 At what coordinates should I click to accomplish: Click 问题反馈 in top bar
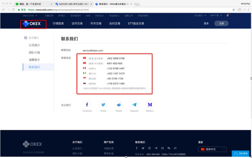click(x=49, y=16)
